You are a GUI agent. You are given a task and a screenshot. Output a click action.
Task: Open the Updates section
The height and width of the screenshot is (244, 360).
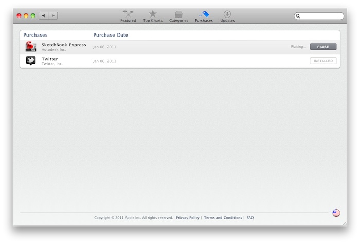pos(227,16)
